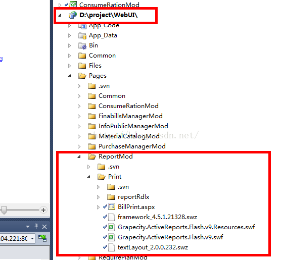282x260 pixels.
Task: Collapse the ReportMod folder
Action: (79, 157)
